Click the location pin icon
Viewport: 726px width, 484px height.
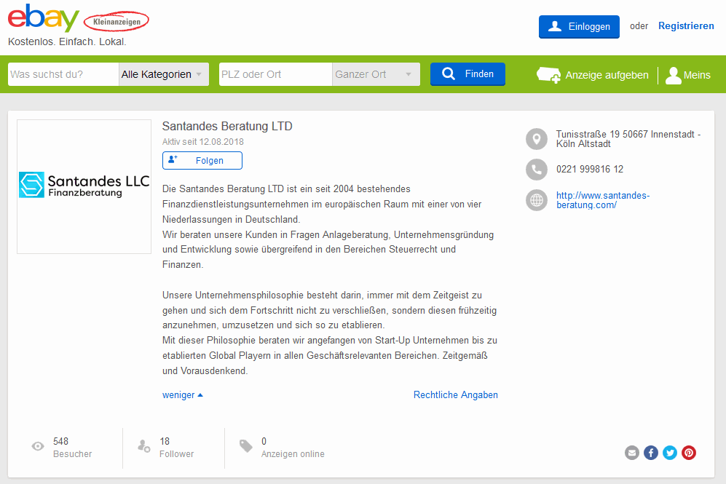(537, 139)
